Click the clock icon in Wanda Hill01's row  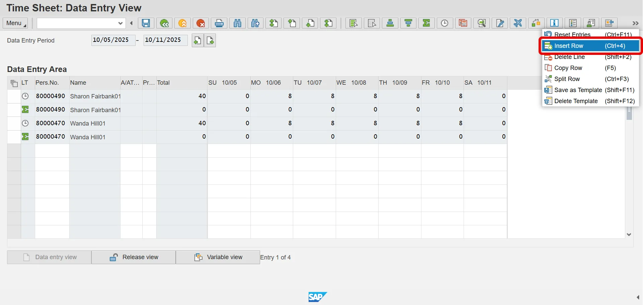click(25, 123)
